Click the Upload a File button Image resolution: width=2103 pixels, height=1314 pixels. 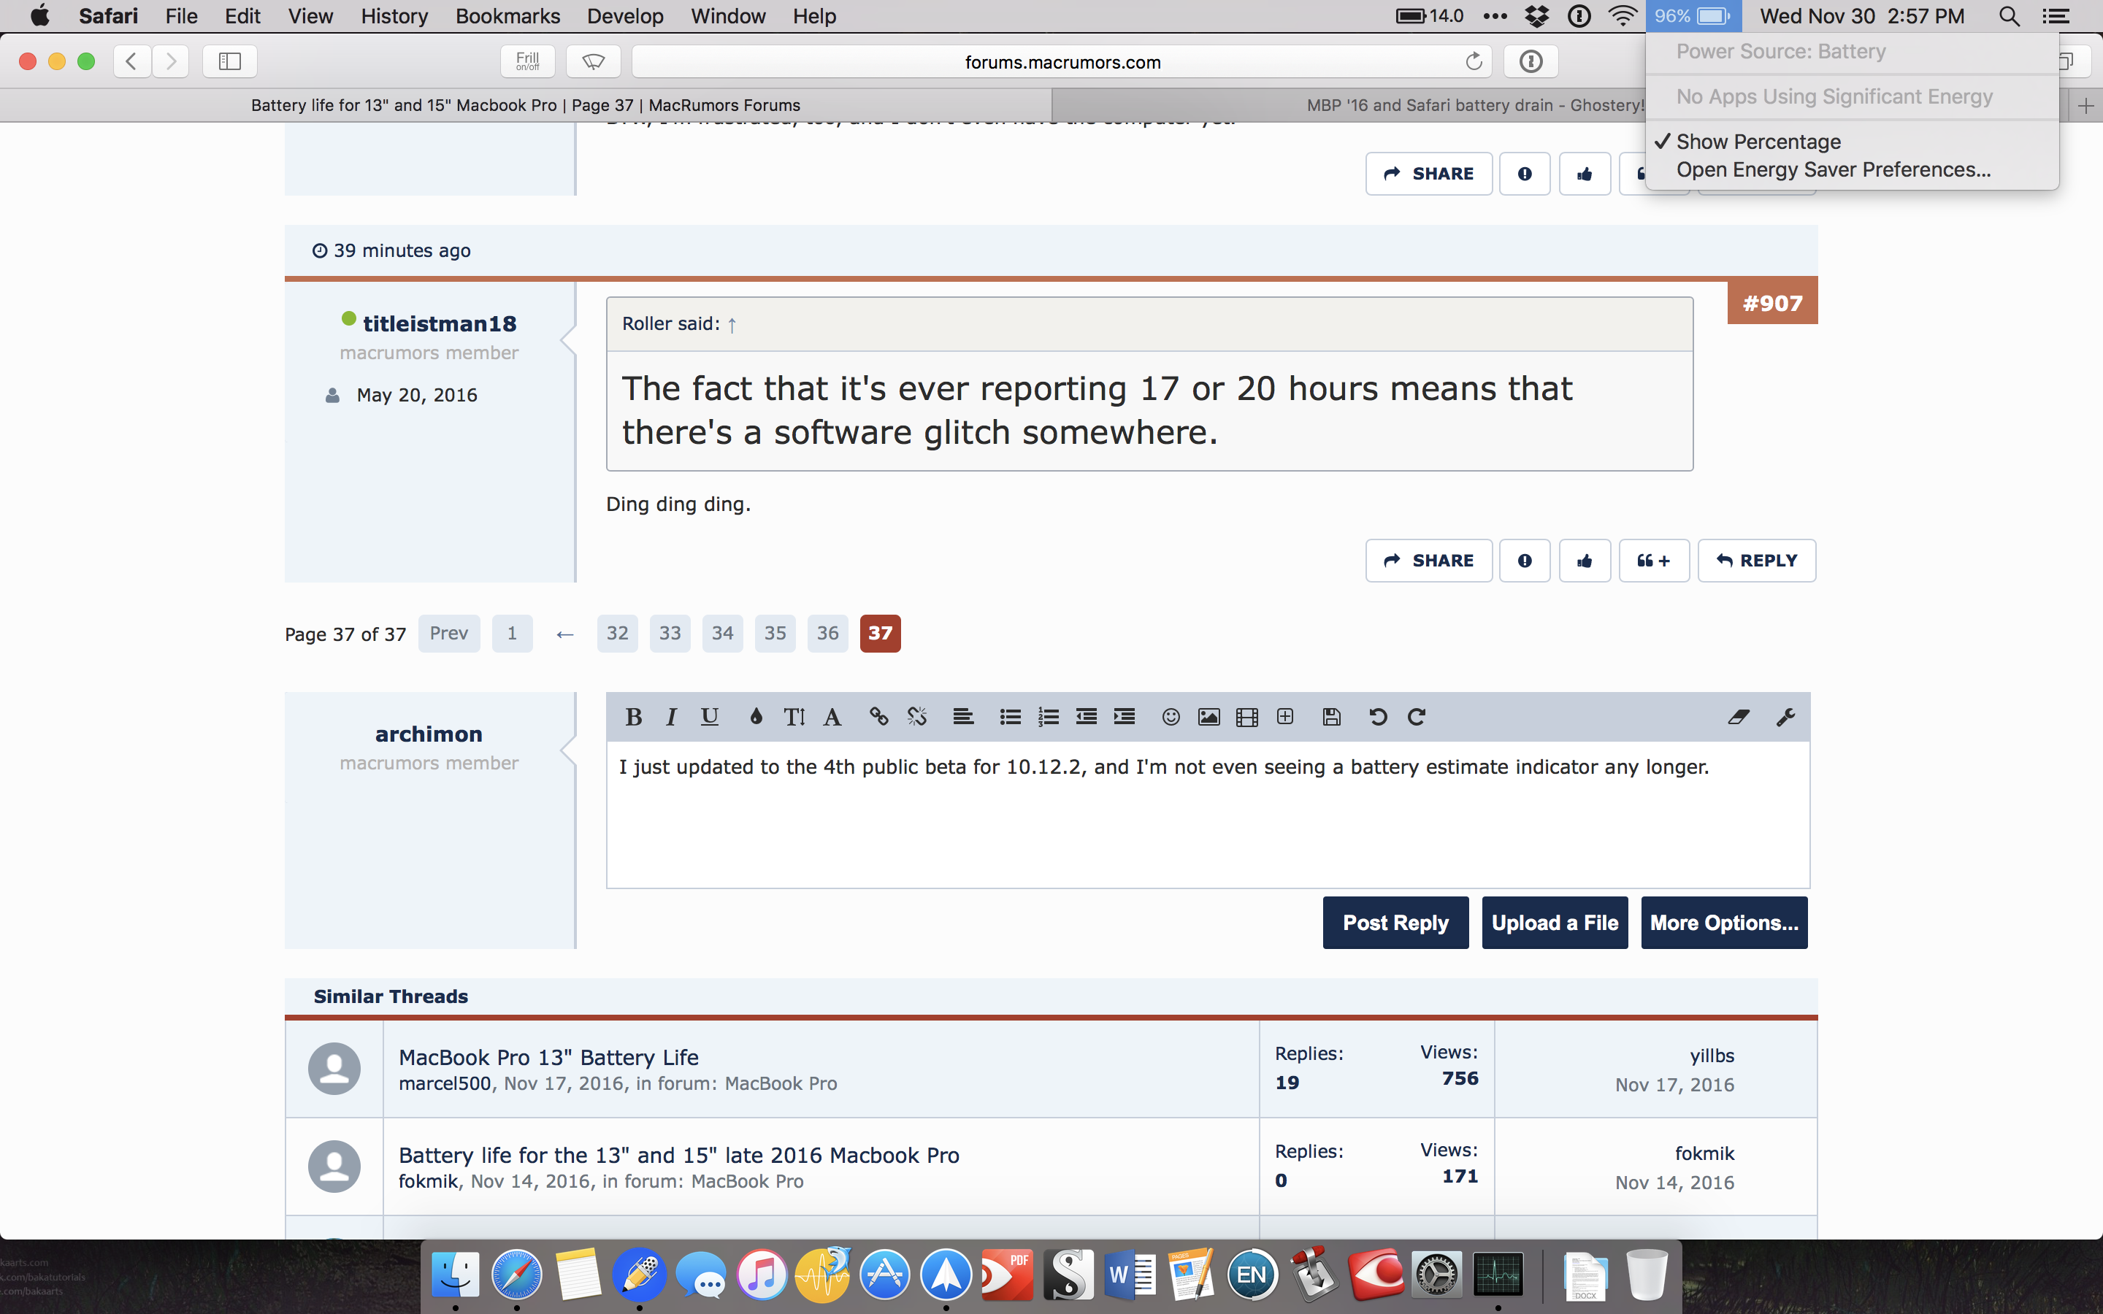tap(1555, 922)
